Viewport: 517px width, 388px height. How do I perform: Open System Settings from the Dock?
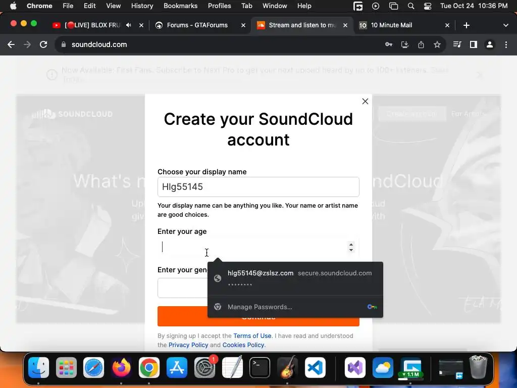coord(204,367)
